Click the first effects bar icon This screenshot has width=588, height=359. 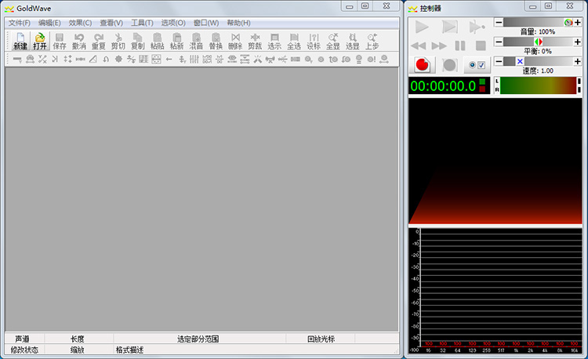tap(17, 60)
